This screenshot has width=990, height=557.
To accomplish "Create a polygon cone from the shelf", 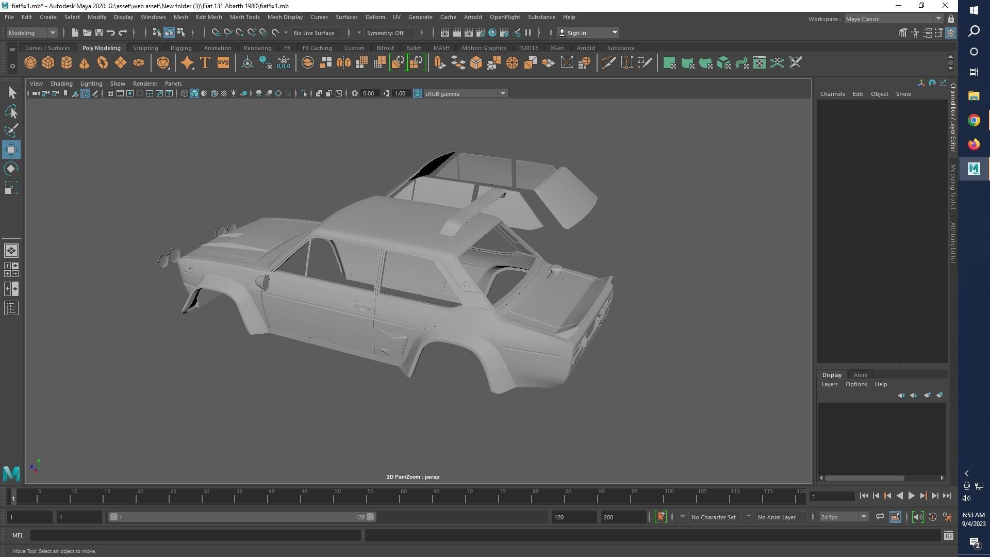I will (84, 63).
